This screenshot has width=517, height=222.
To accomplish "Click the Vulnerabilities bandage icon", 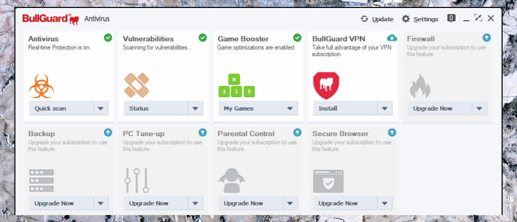I will [x=136, y=85].
